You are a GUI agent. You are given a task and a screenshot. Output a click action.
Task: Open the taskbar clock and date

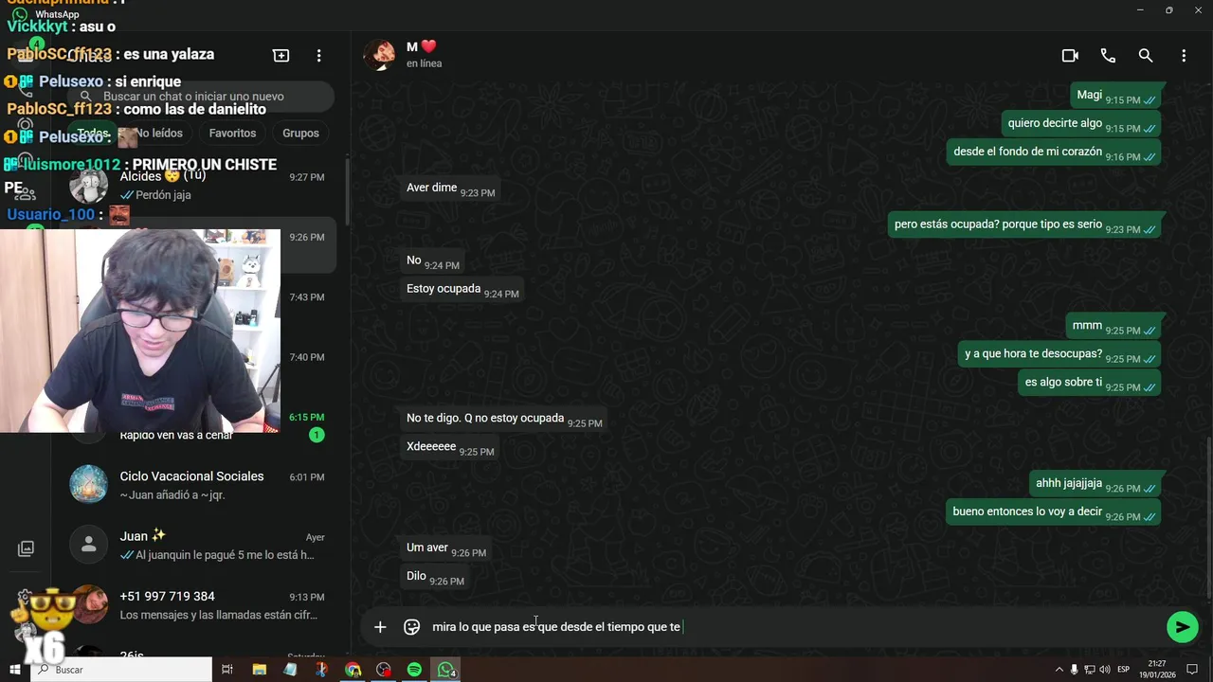[1159, 670]
